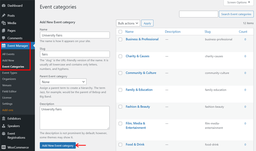
Task: Open the Fashion & Beauty category link
Action: tap(138, 107)
